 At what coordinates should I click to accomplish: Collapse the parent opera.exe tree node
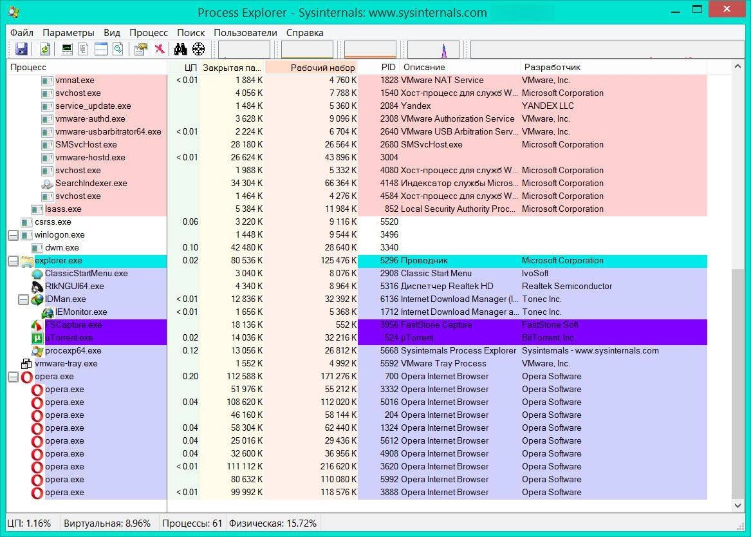click(x=14, y=377)
